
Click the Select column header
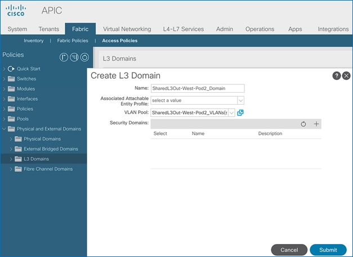[160, 133]
